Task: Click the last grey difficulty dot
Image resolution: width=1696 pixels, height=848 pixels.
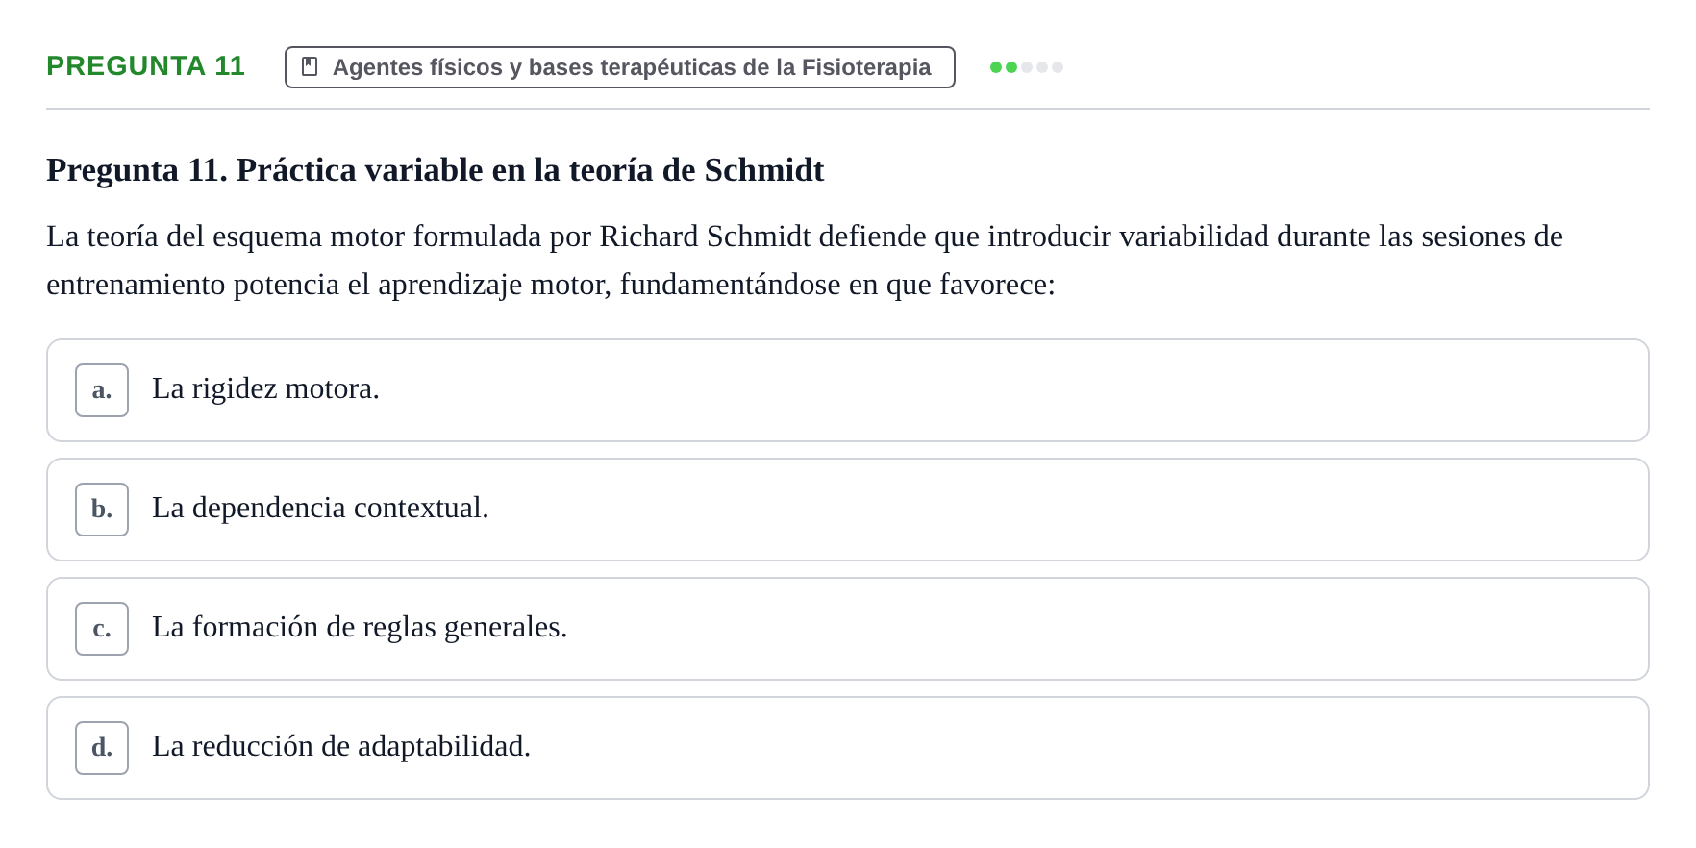Action: 1058,67
